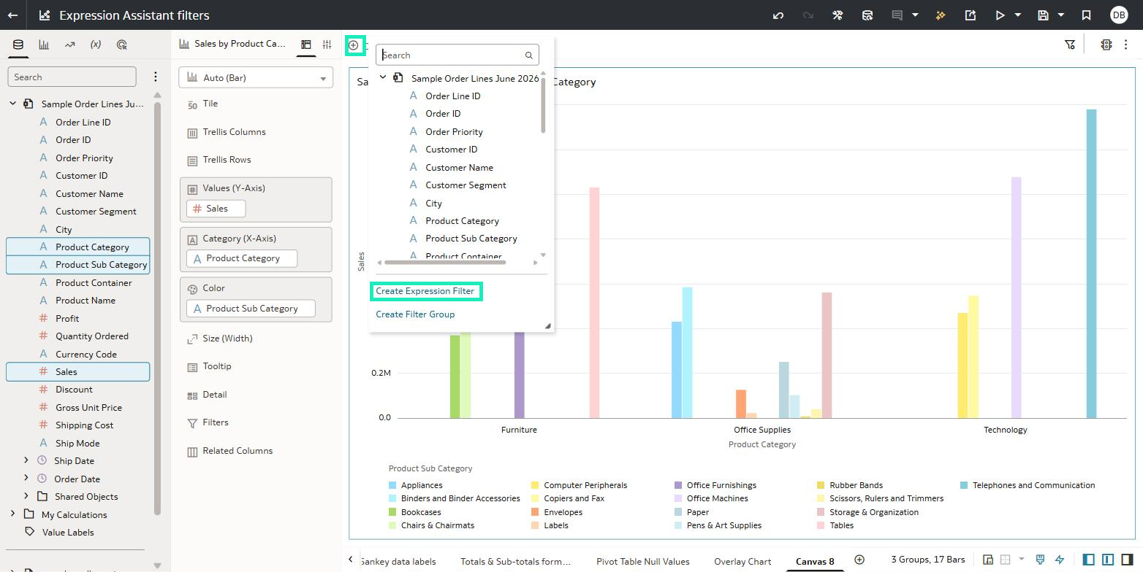This screenshot has width=1143, height=572.
Task: Open the Auto (Bar) chart type dropdown
Action: 256,77
